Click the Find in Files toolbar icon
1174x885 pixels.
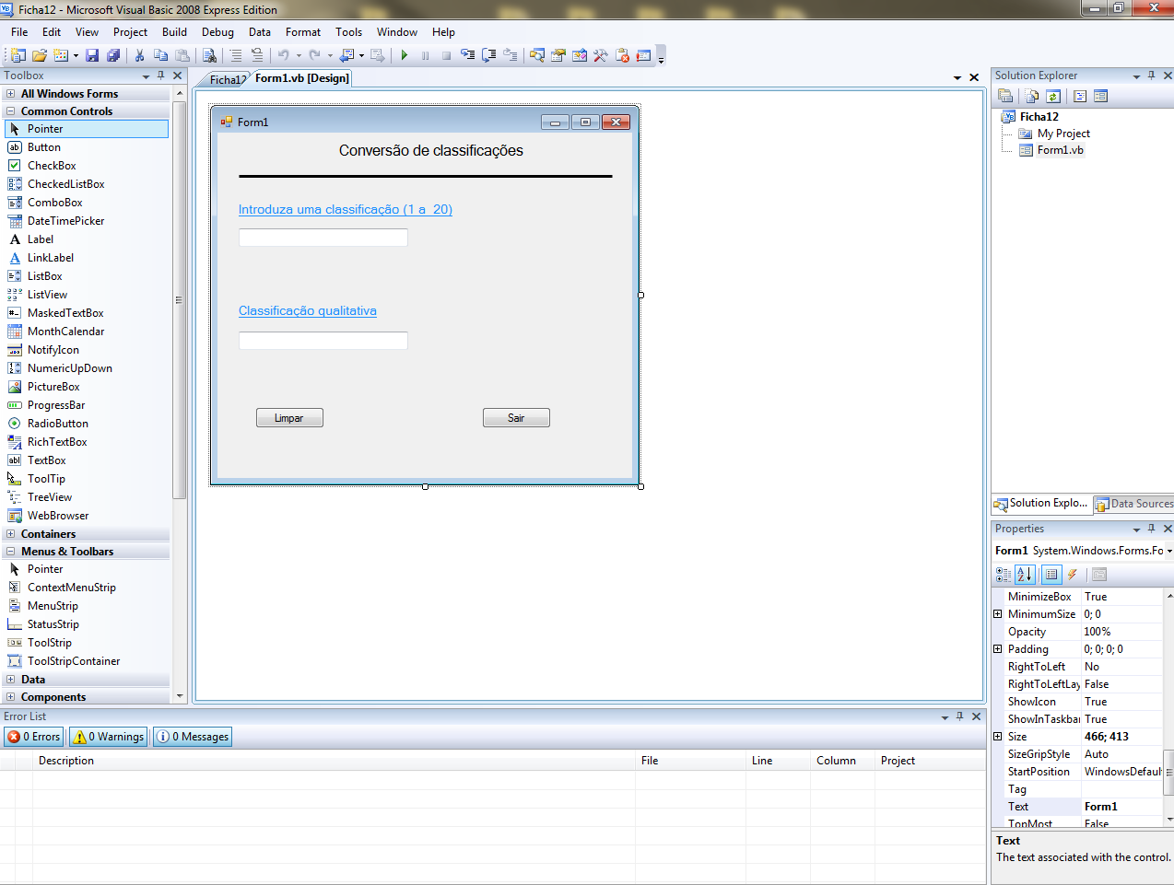pos(209,55)
